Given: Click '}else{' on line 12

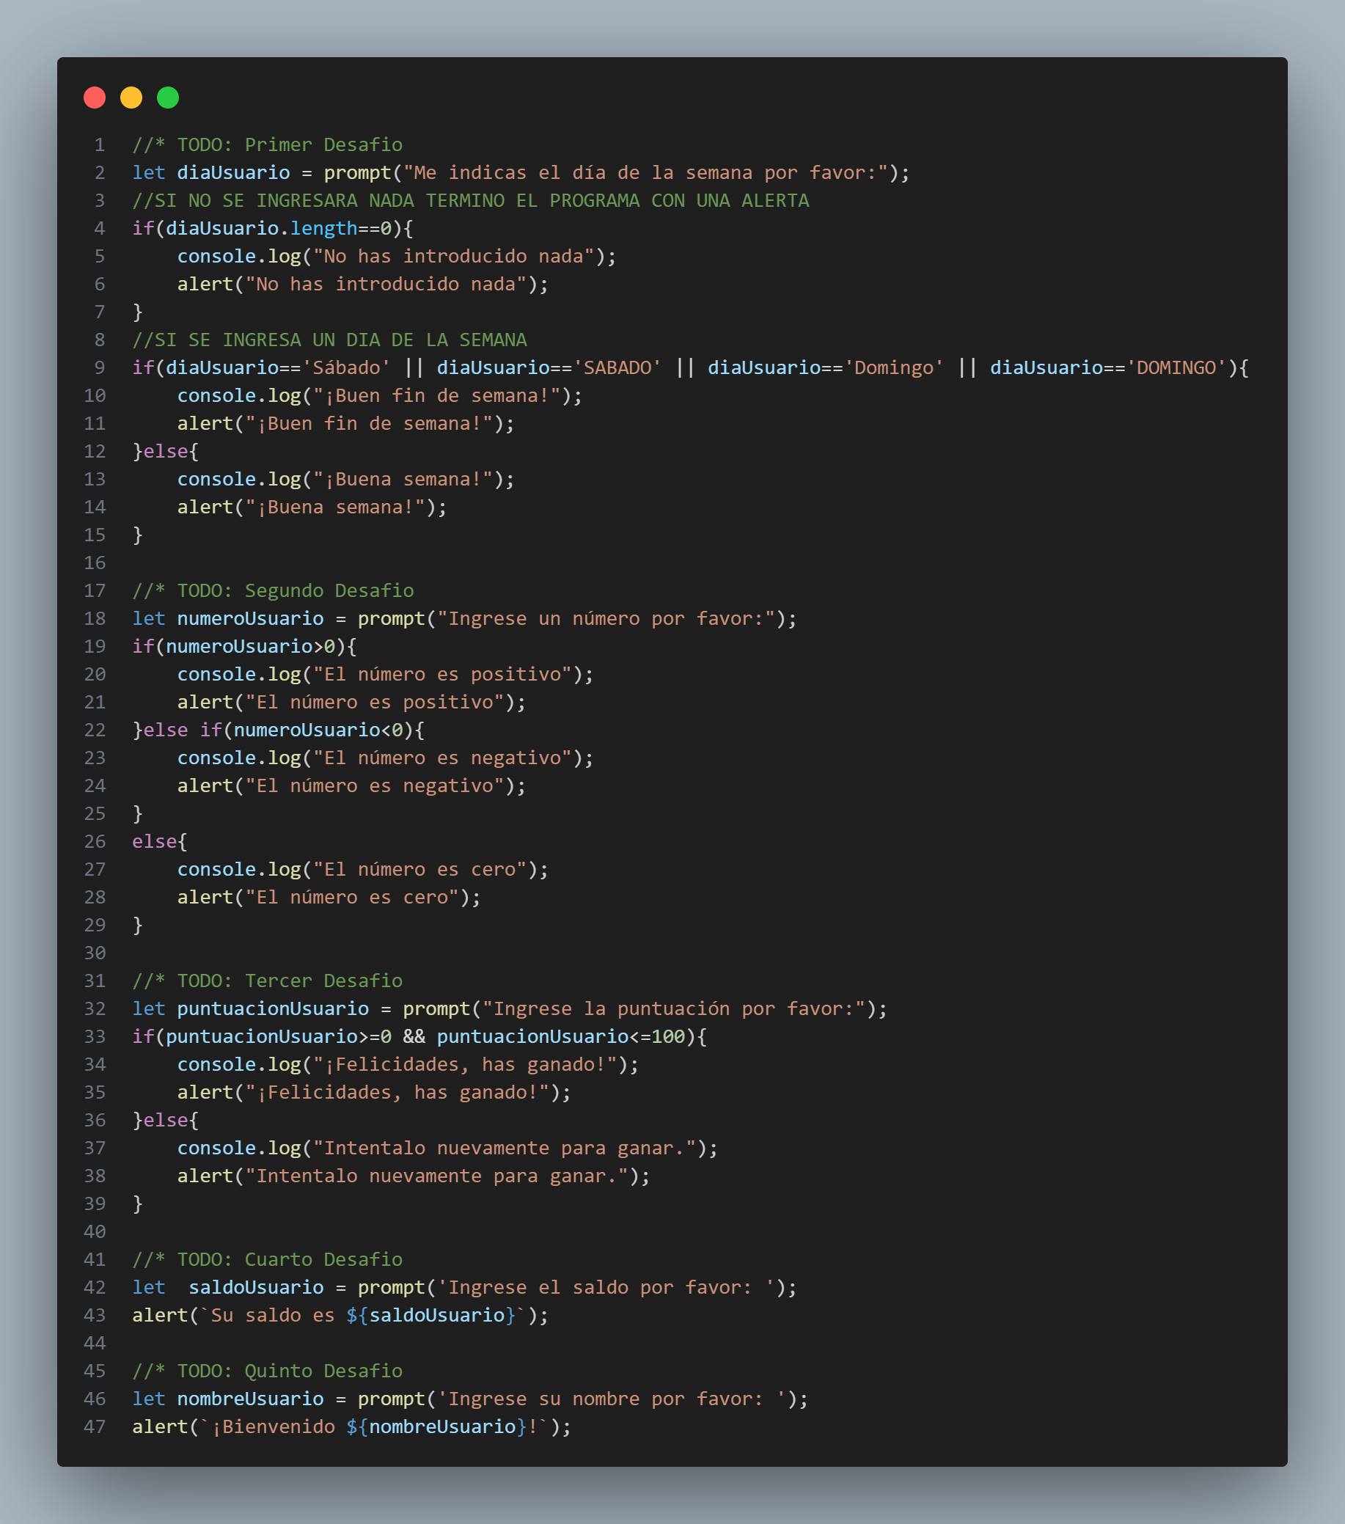Looking at the screenshot, I should point(166,451).
